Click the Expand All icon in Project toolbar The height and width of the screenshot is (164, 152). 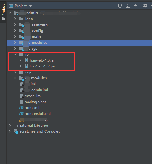point(128,6)
